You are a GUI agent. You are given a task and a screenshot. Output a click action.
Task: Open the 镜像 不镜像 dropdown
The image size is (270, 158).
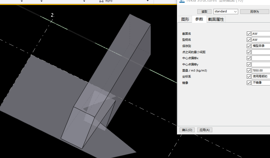261,83
